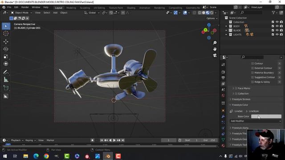Select the Move tool
This screenshot has height=160, width=285.
click(x=6, y=42)
